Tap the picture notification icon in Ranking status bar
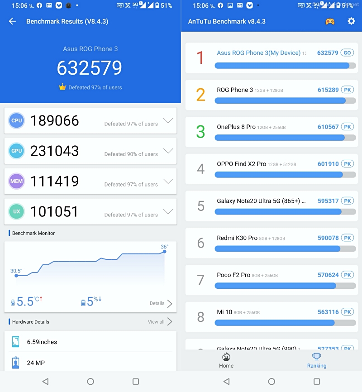The height and width of the screenshot is (392, 362). click(230, 5)
